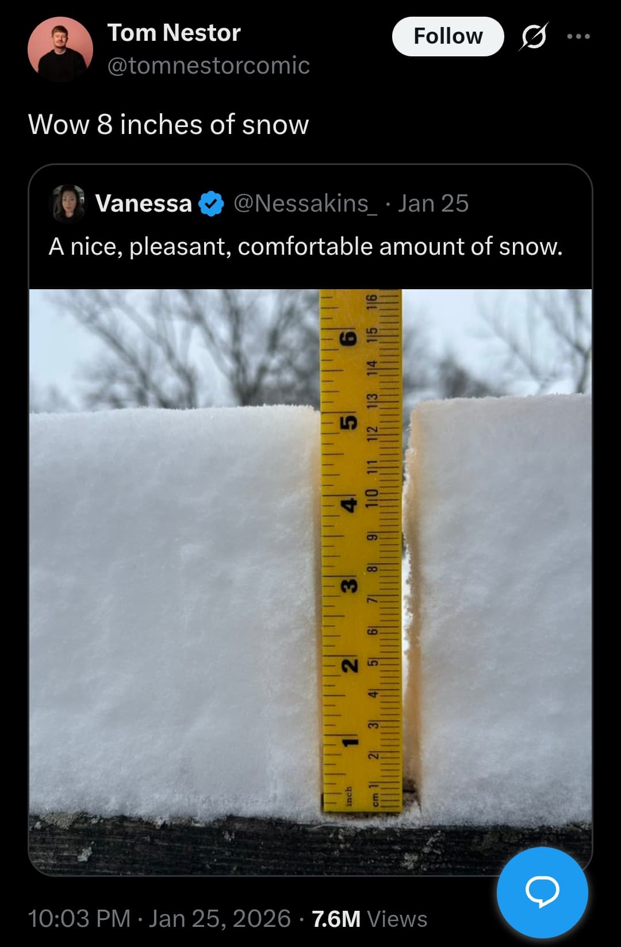This screenshot has height=947, width=621.
Task: Open the Tom Nestor display name
Action: coord(174,33)
